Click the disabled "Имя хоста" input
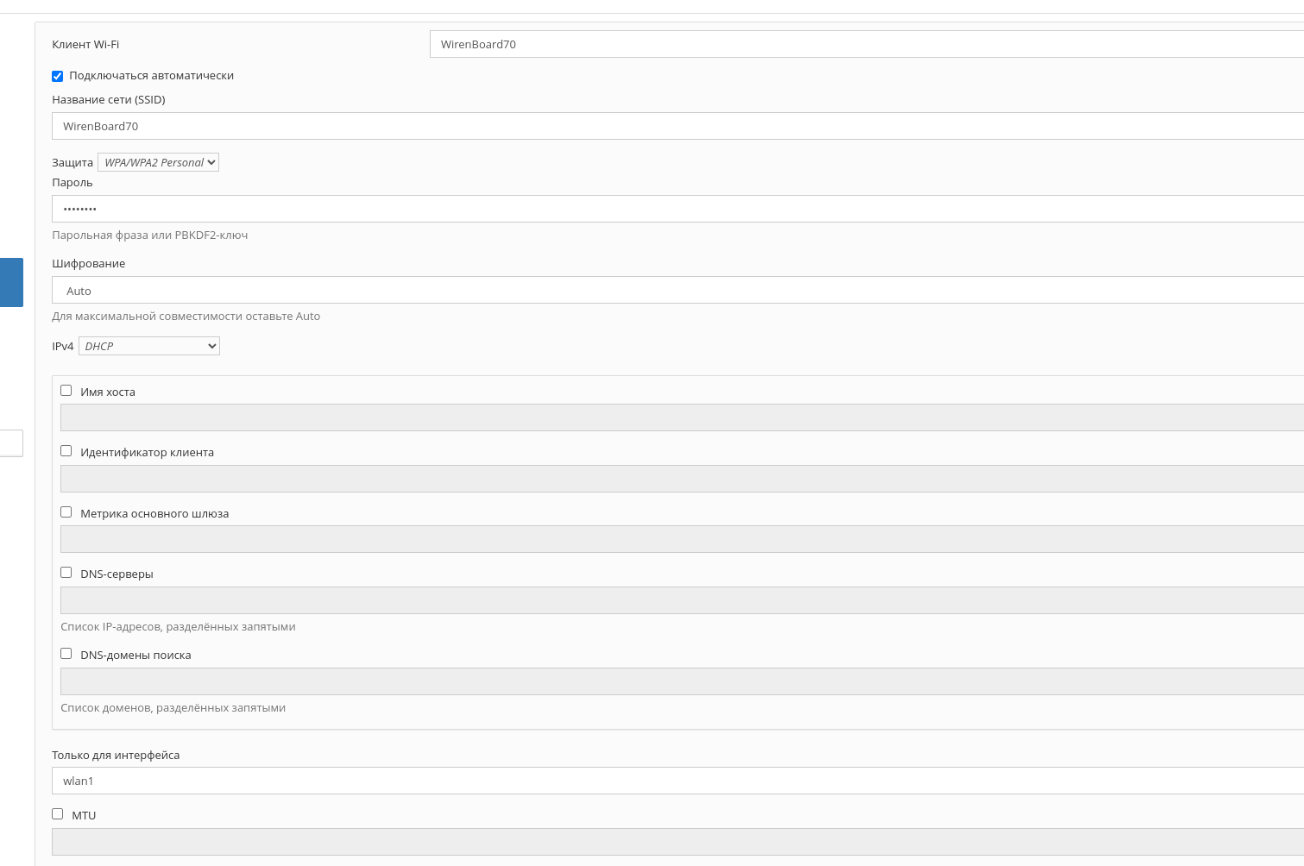This screenshot has width=1304, height=866. (682, 417)
